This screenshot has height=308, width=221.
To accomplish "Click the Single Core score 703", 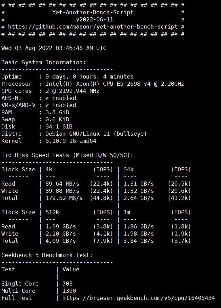I will 67,284.
